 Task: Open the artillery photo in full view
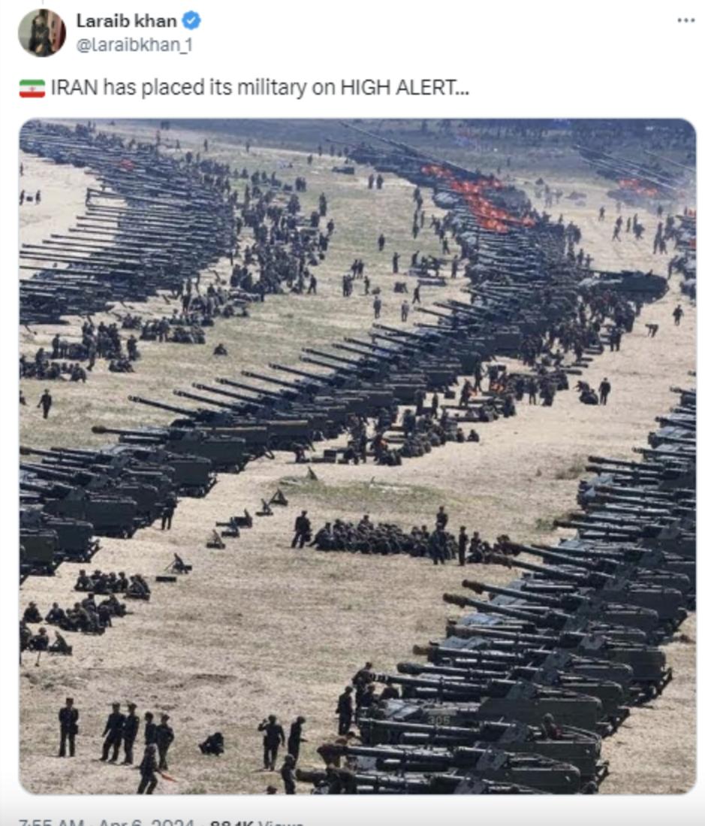coord(358,456)
